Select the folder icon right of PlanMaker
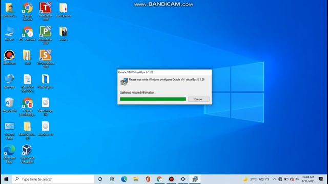This screenshot has width=328, height=184. [64, 33]
